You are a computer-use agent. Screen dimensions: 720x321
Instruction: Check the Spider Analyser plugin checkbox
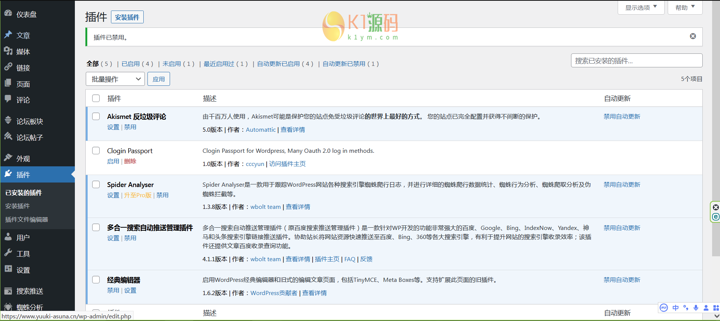coord(96,184)
